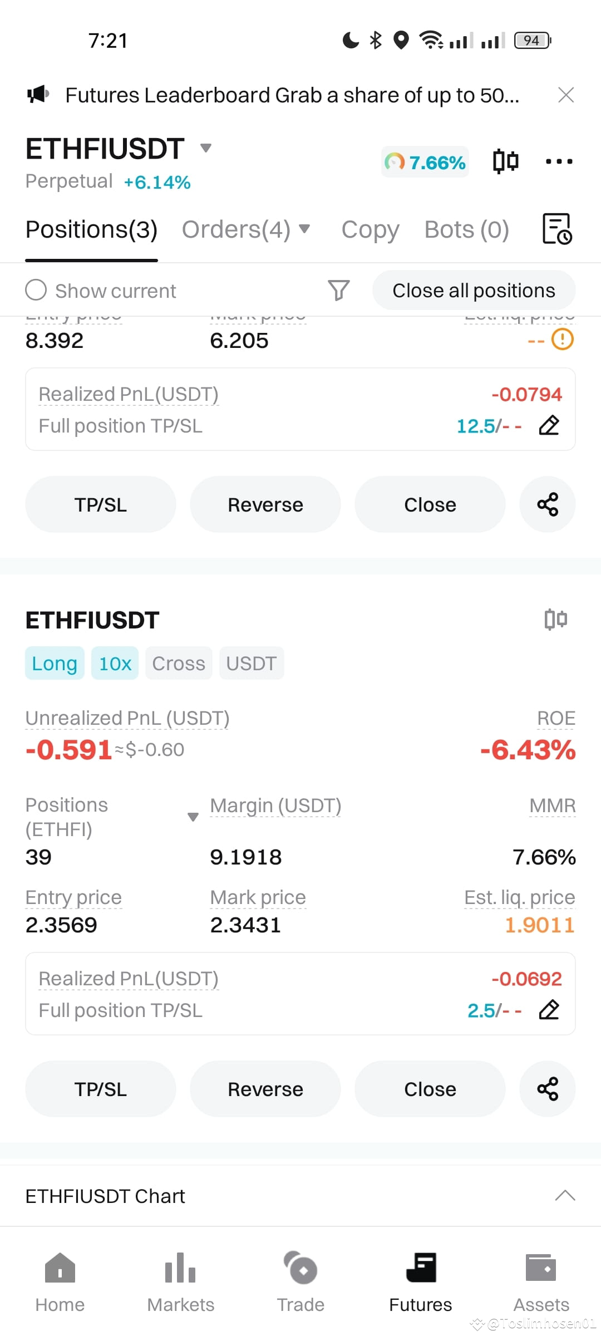Edit TP/SL pencil next to 2.5/--
601x1336 pixels.
[549, 1009]
